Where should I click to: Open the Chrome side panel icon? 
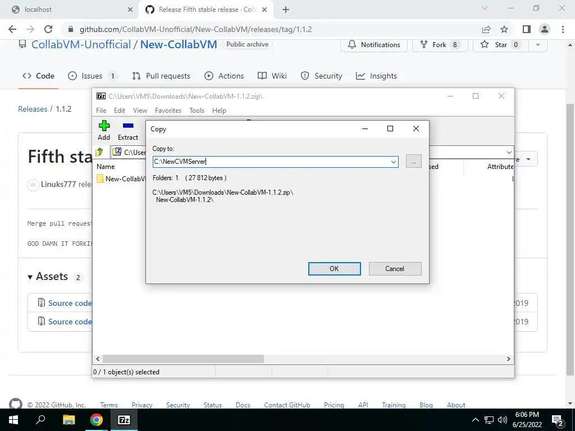[x=527, y=29]
